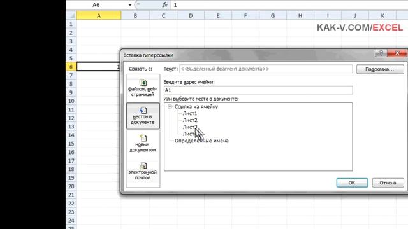Screen dimensions: 408x229
Task: Open the Подсказка... button
Action: click(380, 69)
